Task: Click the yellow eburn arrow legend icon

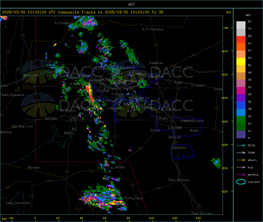Action: tap(241, 160)
